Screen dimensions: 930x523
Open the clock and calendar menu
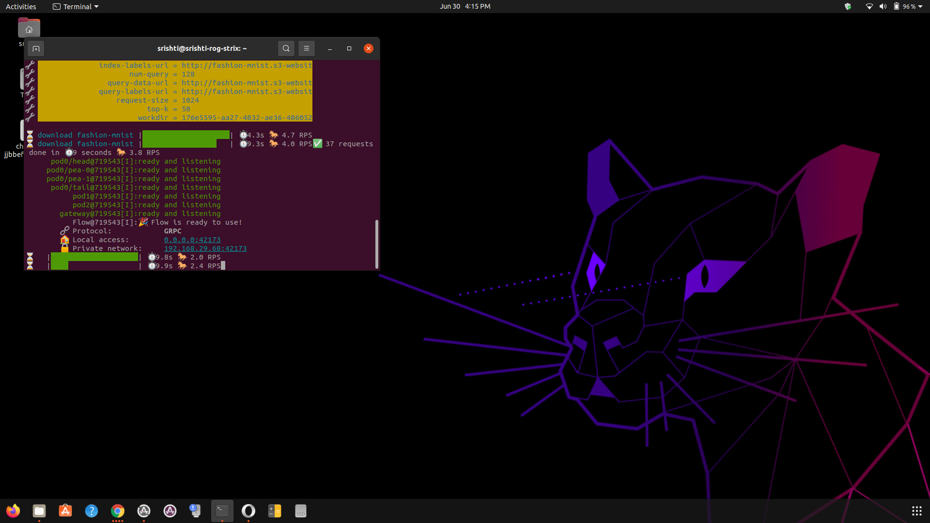coord(465,6)
